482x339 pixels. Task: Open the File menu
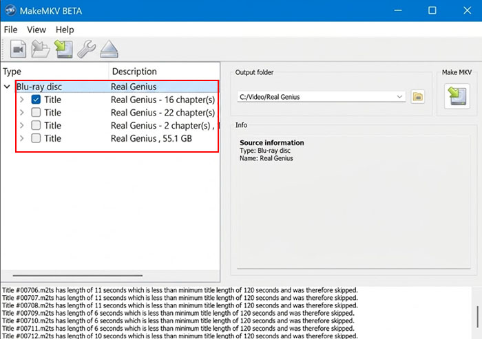pos(10,30)
